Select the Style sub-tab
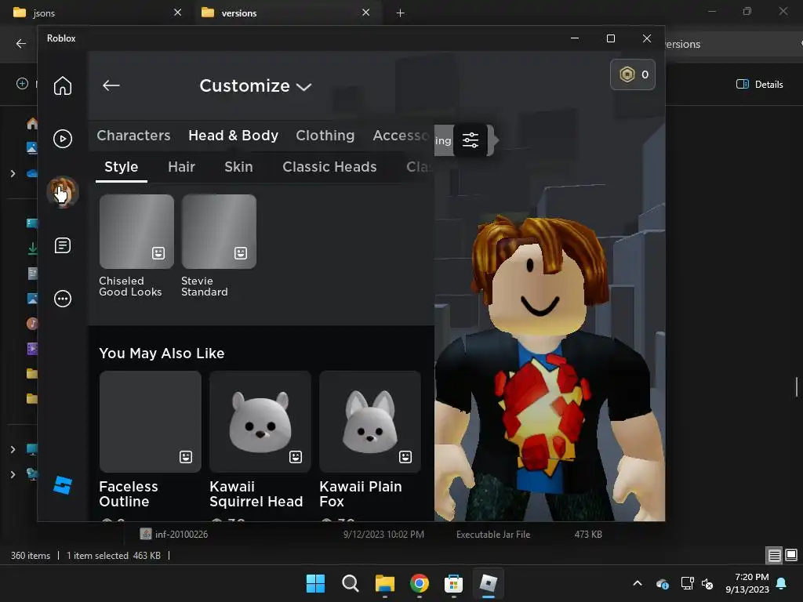The height and width of the screenshot is (602, 803). (x=122, y=167)
